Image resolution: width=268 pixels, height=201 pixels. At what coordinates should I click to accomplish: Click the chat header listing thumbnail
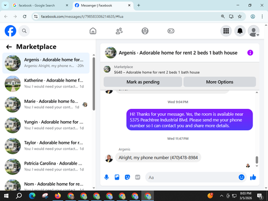pos(110,53)
